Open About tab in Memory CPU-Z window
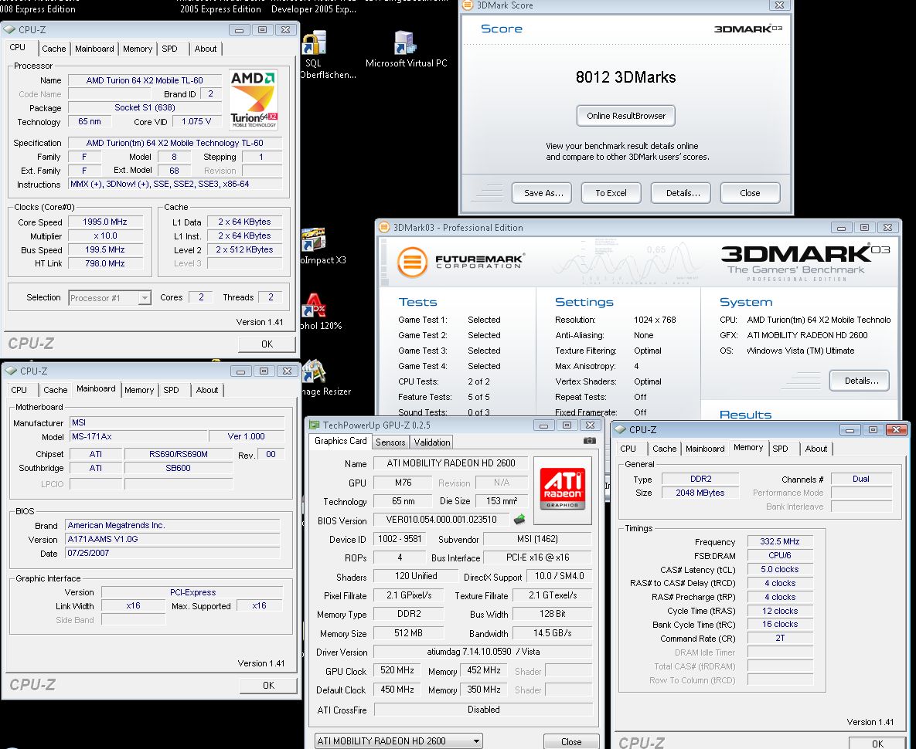916x749 pixels. point(816,449)
